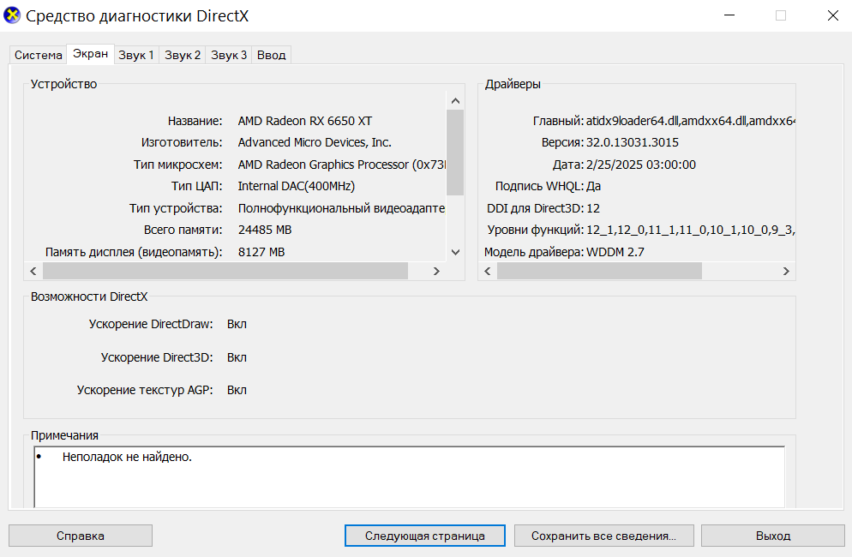The image size is (852, 557).
Task: Click the left arrow of the Device horizontal scrollbar
Action: click(x=33, y=271)
